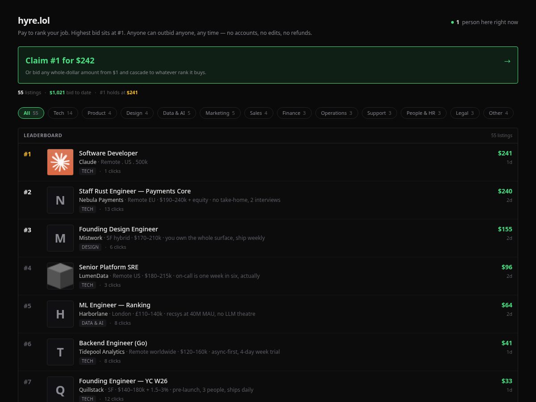The image size is (536, 402).
Task: Click the arrow in the Claim #1 banner
Action: tap(507, 61)
